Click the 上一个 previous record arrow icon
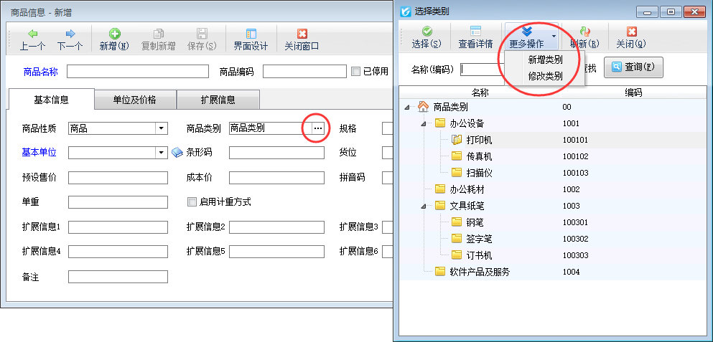This screenshot has height=342, width=713. coord(32,34)
